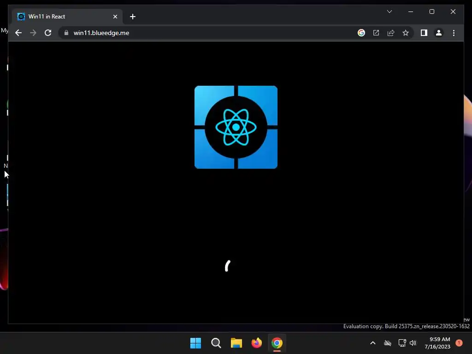Click the OneDrive tray icon
472x354 pixels.
387,343
